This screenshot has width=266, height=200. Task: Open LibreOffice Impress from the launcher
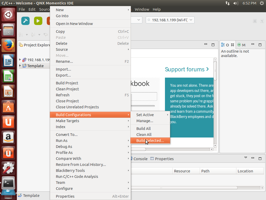click(8, 91)
